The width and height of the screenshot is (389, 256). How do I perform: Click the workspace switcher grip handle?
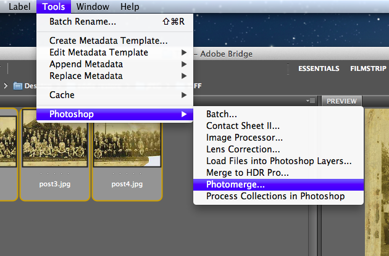288,69
